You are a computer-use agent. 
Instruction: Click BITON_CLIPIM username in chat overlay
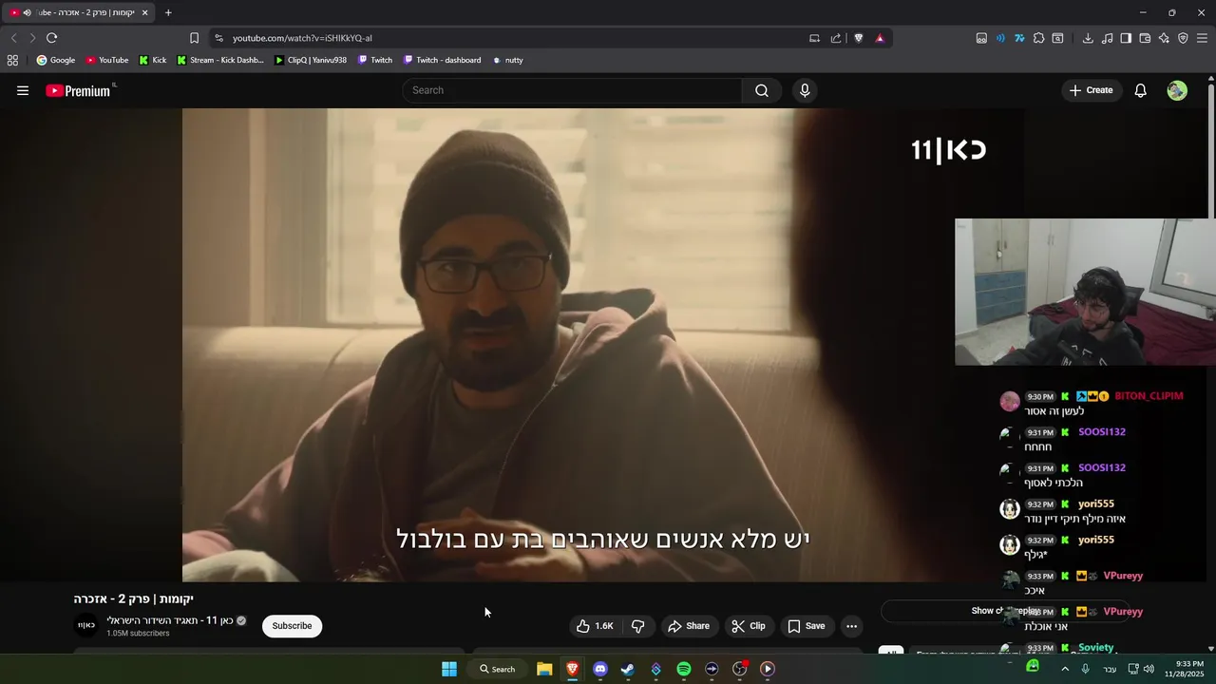[x=1149, y=396]
